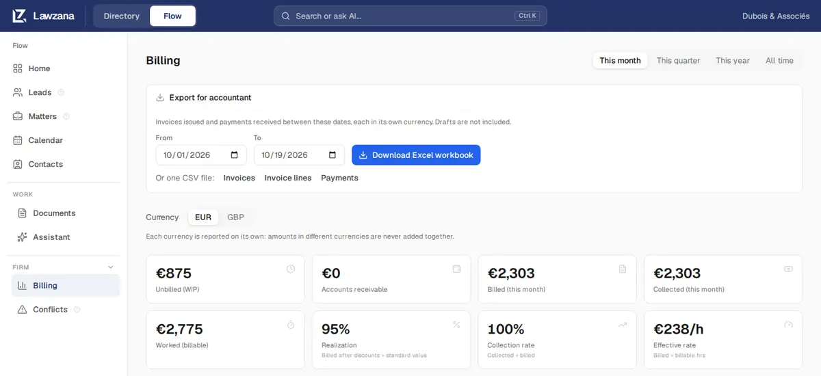Open Home via its grid icon
This screenshot has width=821, height=376.
[18, 68]
